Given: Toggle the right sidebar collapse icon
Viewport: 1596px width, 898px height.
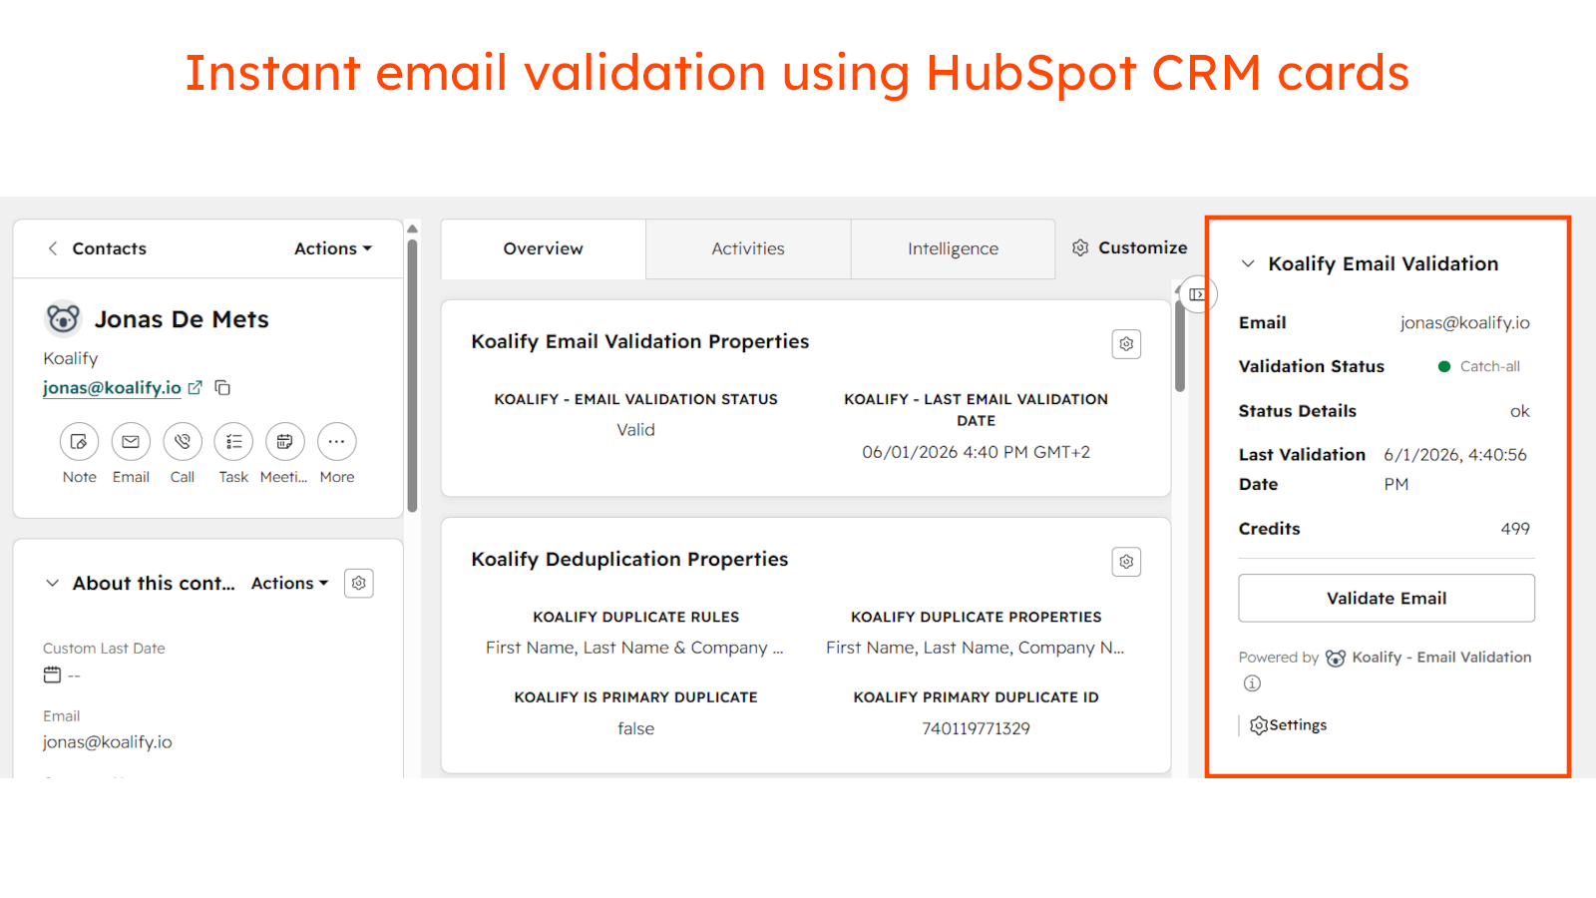Looking at the screenshot, I should pyautogui.click(x=1198, y=294).
